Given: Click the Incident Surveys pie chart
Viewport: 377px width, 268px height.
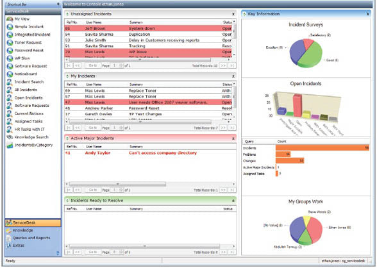Looking at the screenshot, I should 306,53.
